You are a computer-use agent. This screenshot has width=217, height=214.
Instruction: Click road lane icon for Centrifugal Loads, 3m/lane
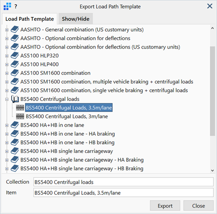click(20, 116)
